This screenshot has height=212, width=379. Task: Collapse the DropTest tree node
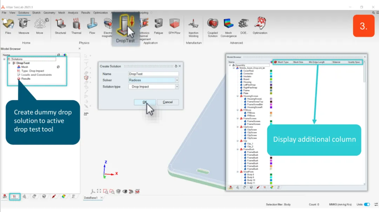(x=9, y=63)
